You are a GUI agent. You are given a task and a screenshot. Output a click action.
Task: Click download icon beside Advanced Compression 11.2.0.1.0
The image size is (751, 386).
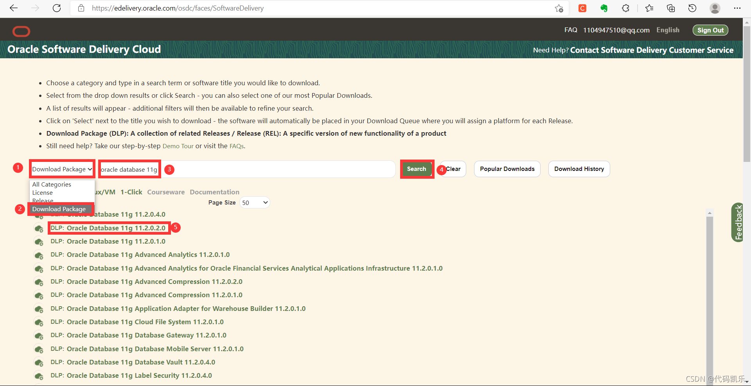pos(39,295)
